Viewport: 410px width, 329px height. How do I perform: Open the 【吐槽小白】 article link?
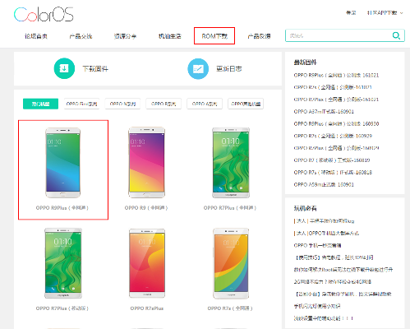tap(343, 294)
